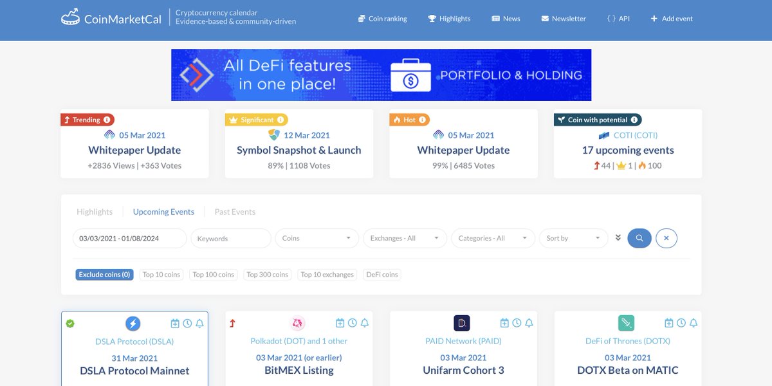Open the Exchanges - All dropdown
This screenshot has height=386, width=772.
405,238
